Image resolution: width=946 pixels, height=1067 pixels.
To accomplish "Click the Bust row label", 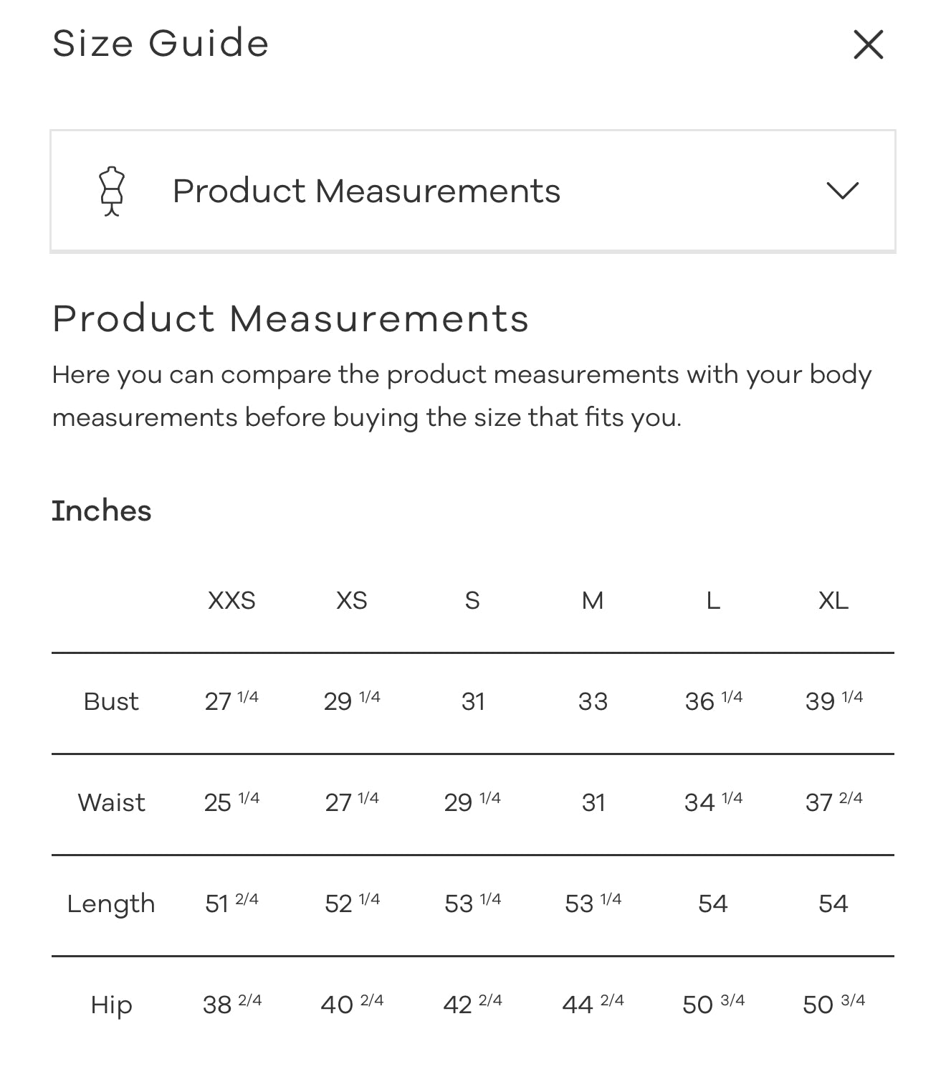I will 111,701.
